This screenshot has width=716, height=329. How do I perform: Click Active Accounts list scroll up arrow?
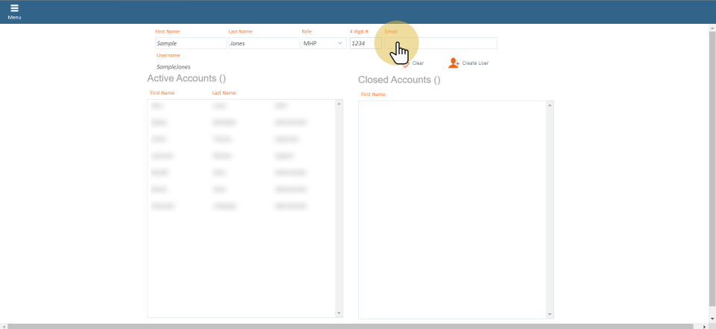[x=339, y=103]
